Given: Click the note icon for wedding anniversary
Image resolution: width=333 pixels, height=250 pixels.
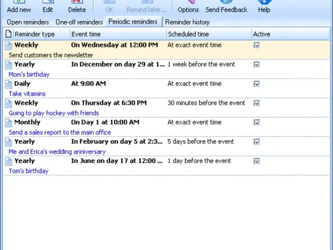Looking at the screenshot, I should click(x=8, y=142).
